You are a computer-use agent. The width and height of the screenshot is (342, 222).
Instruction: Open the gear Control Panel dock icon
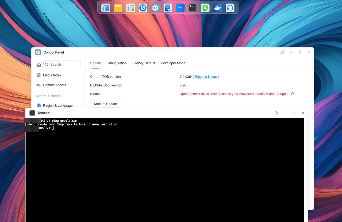coord(155,8)
